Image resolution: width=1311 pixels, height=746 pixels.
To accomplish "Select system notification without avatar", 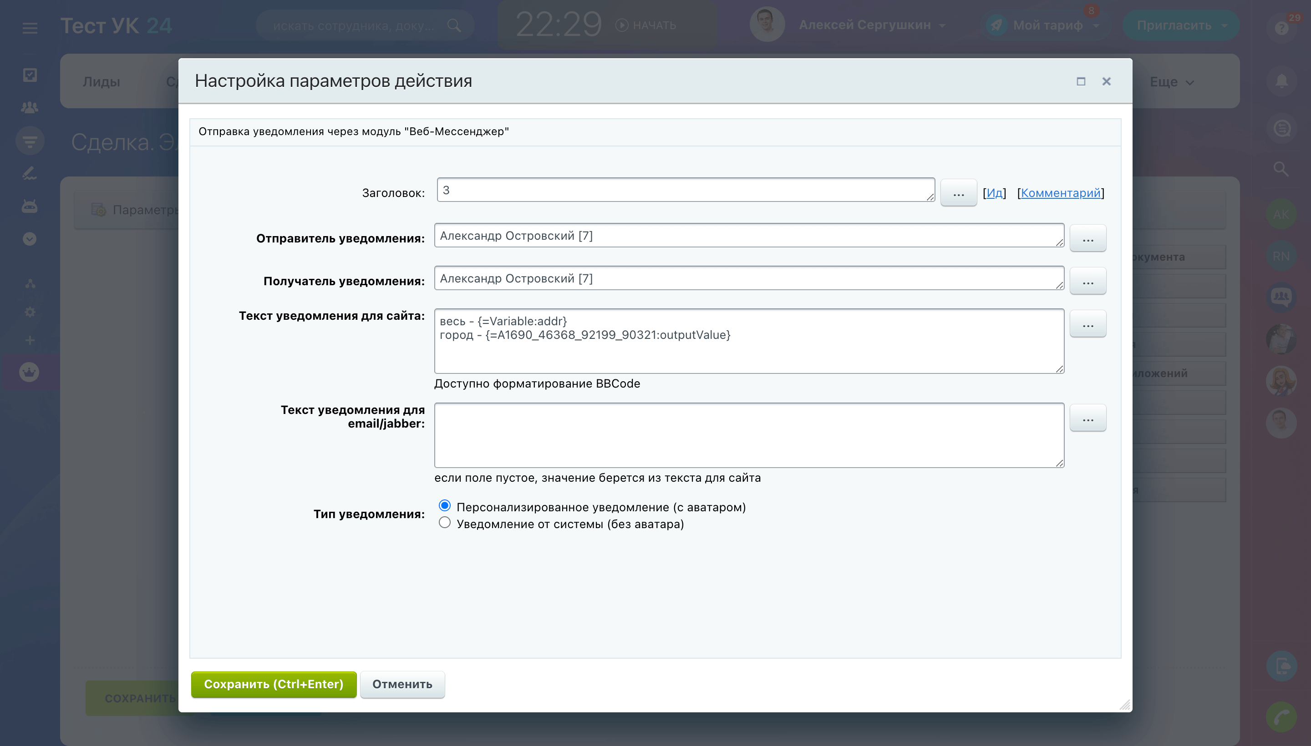I will (x=445, y=523).
